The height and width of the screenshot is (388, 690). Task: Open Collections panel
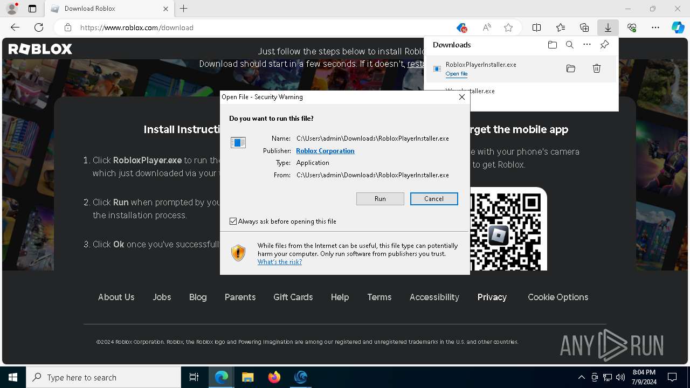pos(584,27)
